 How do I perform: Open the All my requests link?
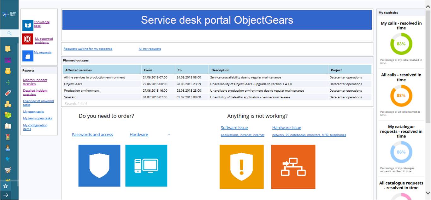150,49
